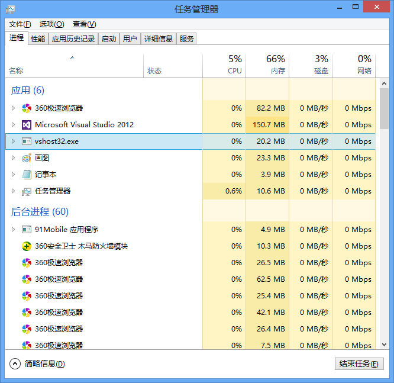394x383 pixels.
Task: Click the scrollbar down arrow
Action: [384, 345]
